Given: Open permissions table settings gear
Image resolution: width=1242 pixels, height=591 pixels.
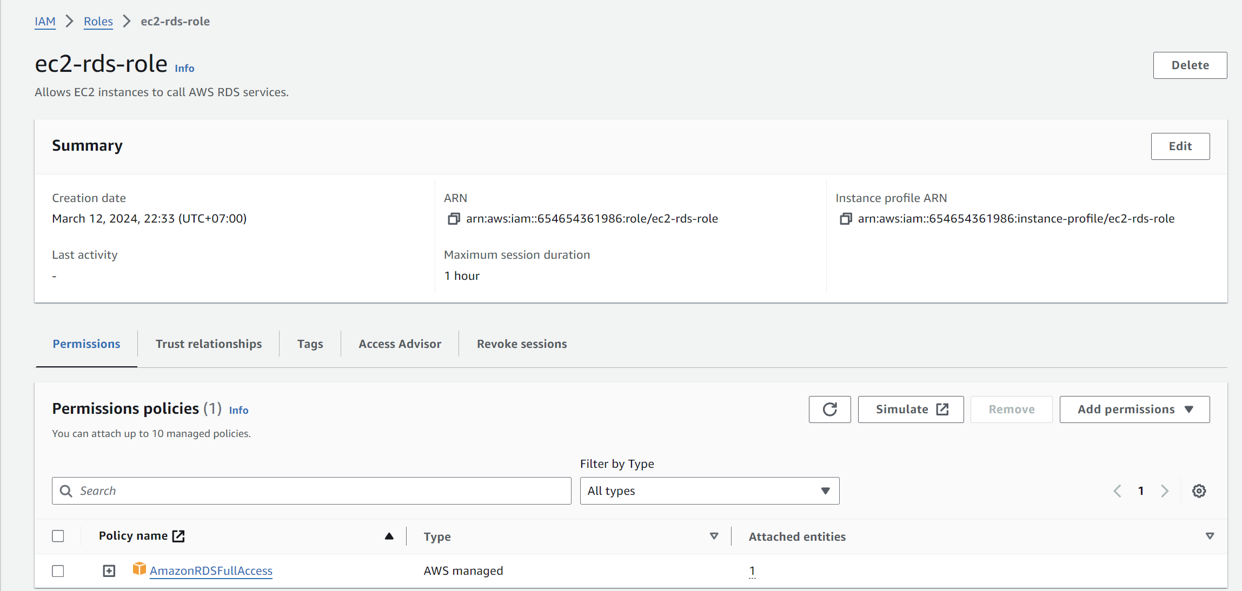Looking at the screenshot, I should coord(1199,491).
